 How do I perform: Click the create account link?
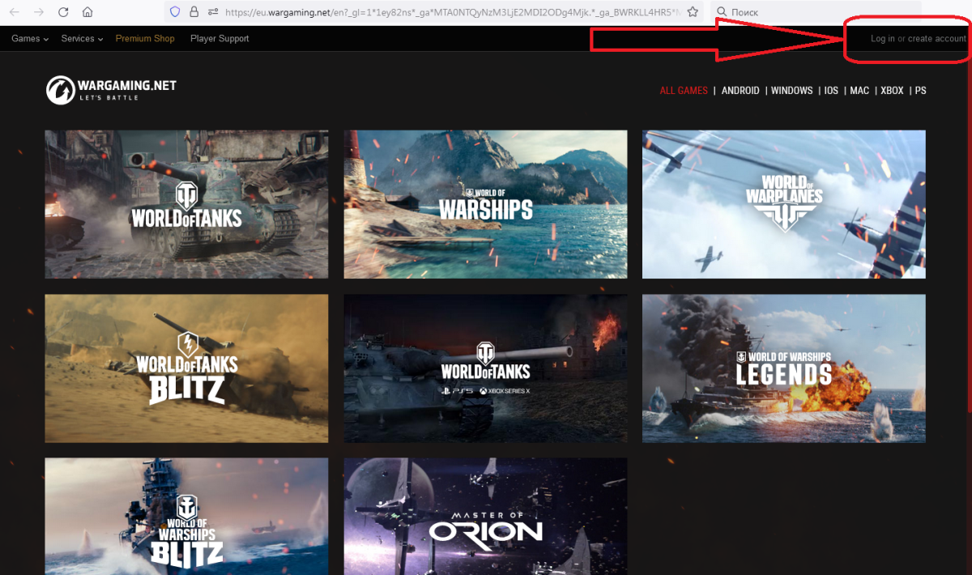[x=937, y=38]
